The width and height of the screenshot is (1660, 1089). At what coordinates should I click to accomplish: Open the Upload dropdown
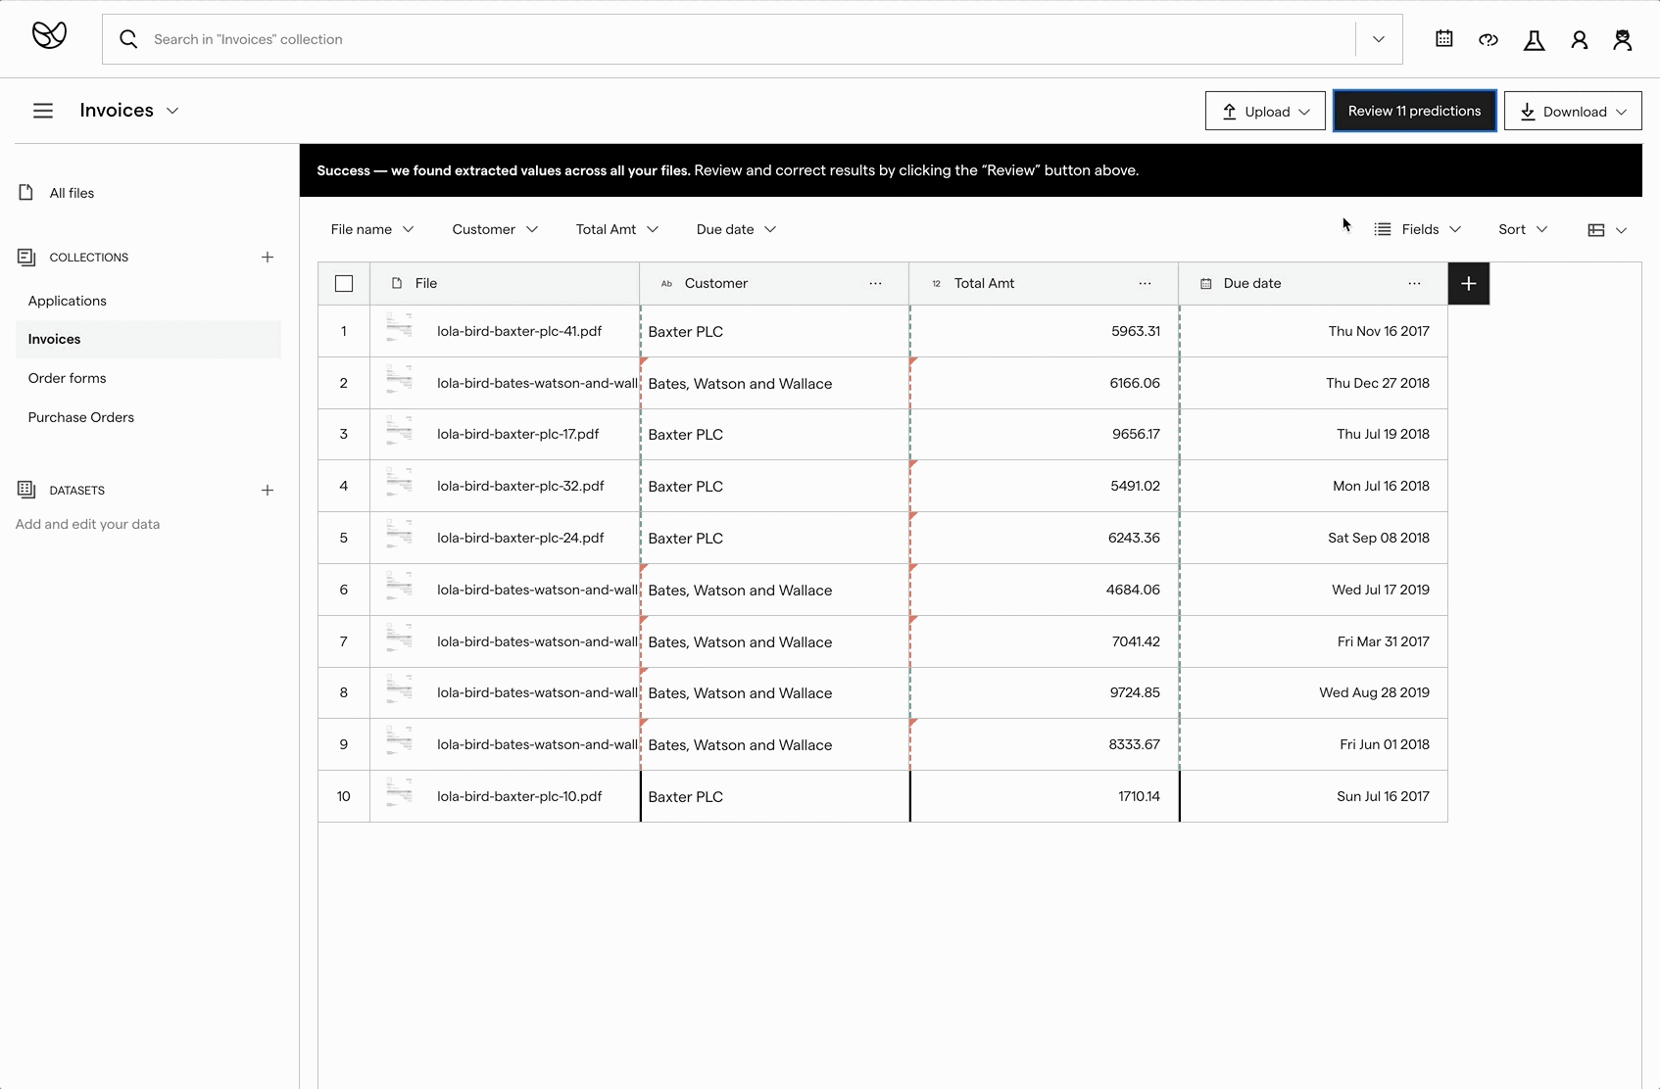tap(1265, 111)
